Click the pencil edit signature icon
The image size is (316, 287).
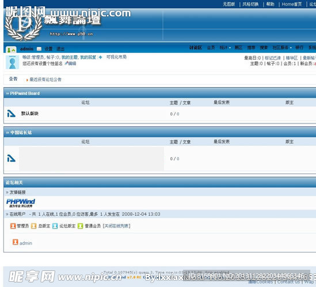tap(66, 63)
